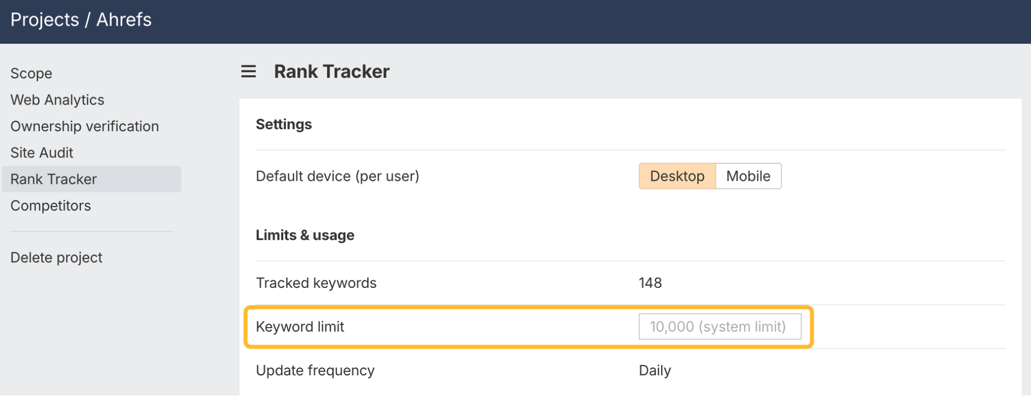Click the hamburger menu icon beside Rank Tracker
This screenshot has height=396, width=1031.
tap(249, 72)
